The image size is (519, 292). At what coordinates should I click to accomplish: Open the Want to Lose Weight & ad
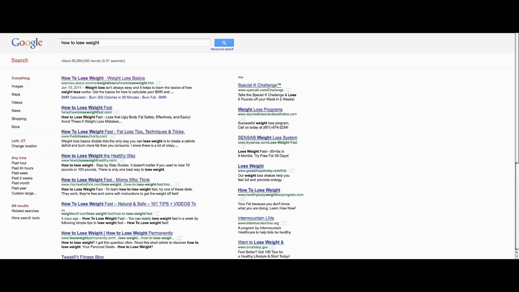(261, 242)
